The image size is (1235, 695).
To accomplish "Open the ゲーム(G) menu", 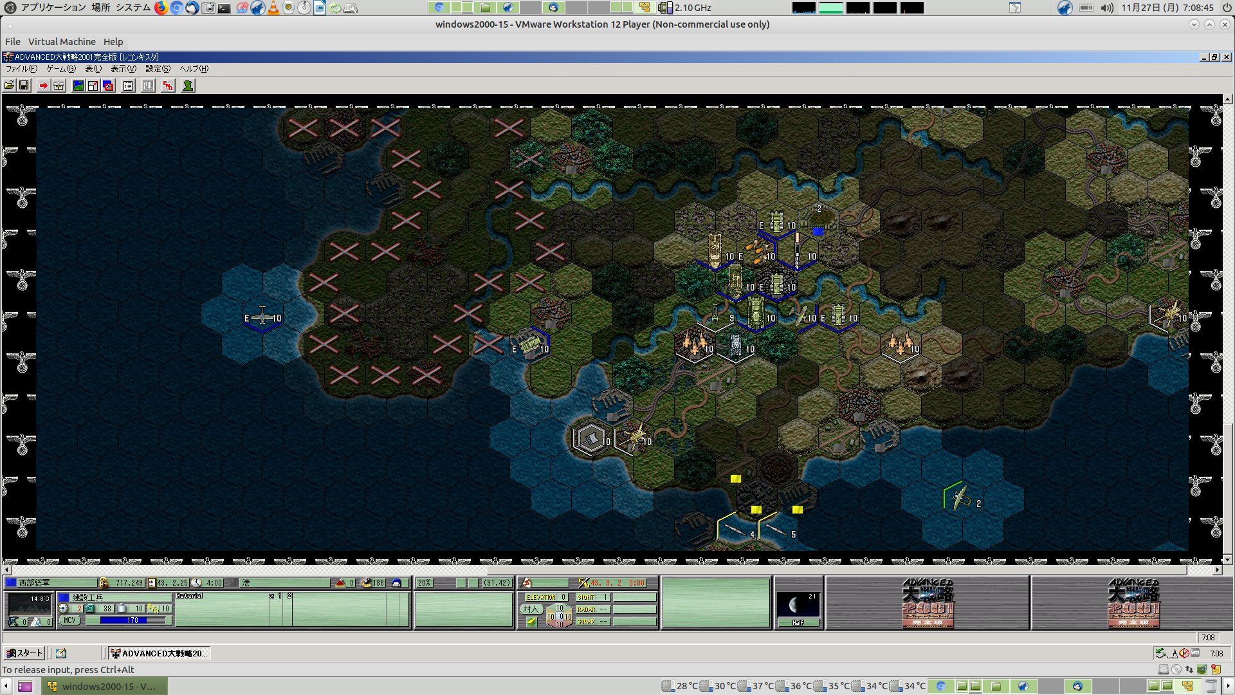I will [x=61, y=69].
